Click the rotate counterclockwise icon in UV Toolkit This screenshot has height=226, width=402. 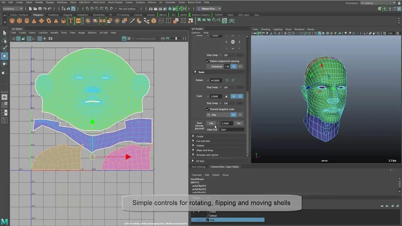coord(227,80)
